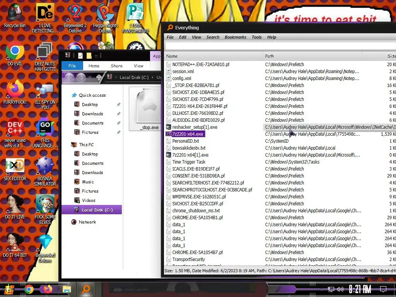Select the PersonalID.txt result
Viewport: 396px width, 297px height.
pyautogui.click(x=186, y=141)
